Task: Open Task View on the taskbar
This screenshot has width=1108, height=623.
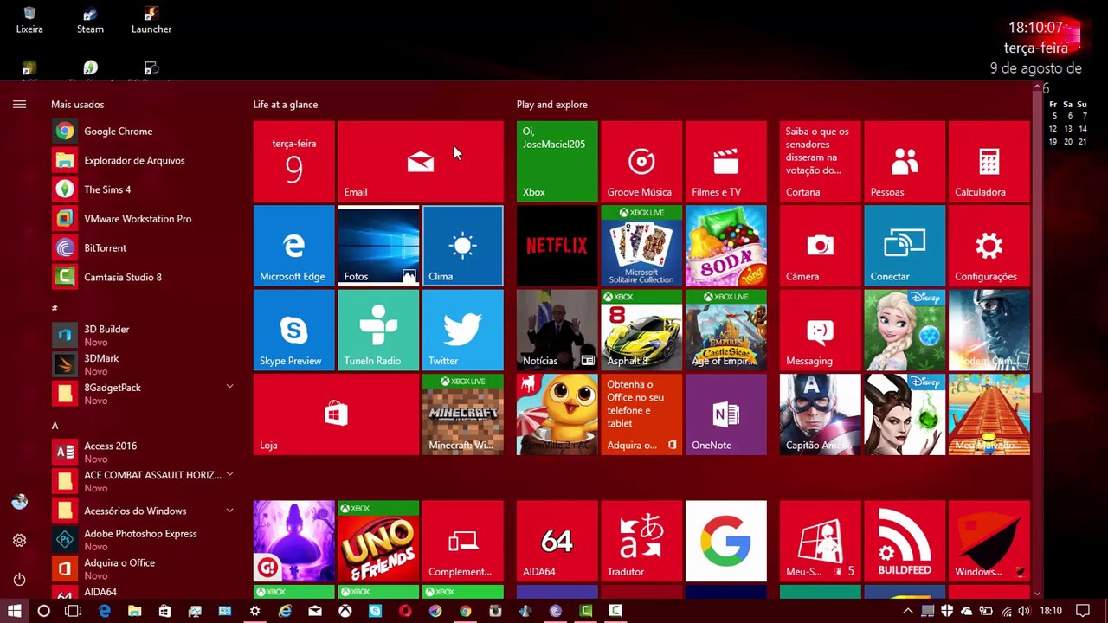Action: (x=73, y=611)
